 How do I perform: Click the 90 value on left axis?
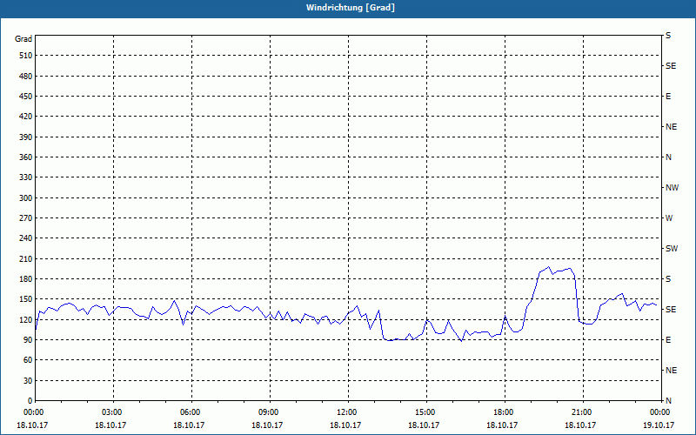pyautogui.click(x=28, y=340)
